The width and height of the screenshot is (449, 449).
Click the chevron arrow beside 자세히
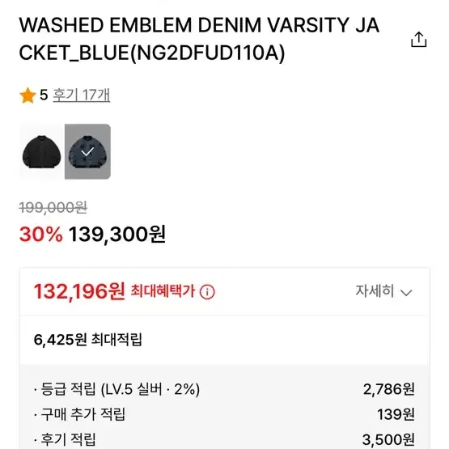406,293
